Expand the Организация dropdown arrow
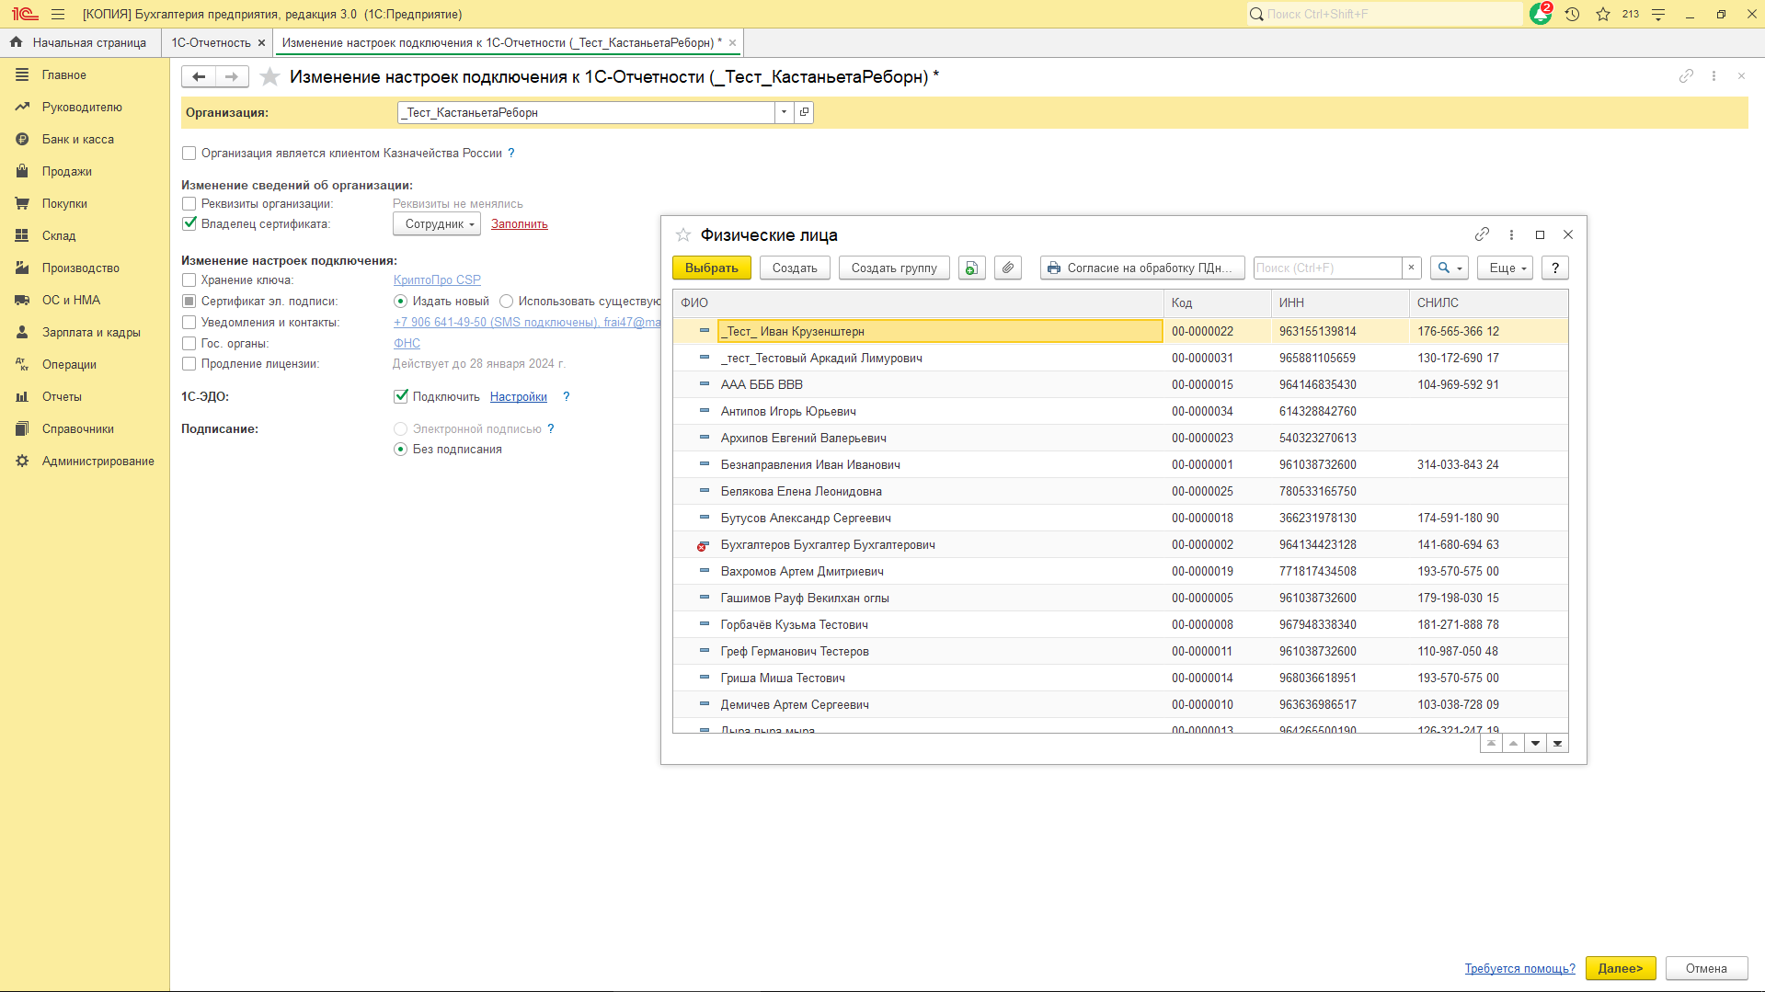This screenshot has height=992, width=1765. [x=784, y=112]
